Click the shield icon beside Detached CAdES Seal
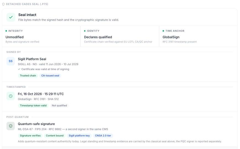Image resolution: width=240 pixels, height=149 pixels. tap(3, 4)
